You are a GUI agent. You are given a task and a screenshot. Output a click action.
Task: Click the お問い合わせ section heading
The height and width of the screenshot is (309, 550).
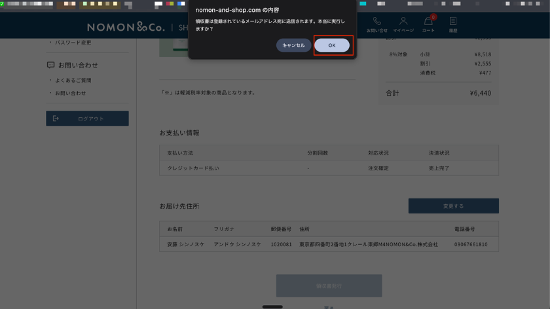[x=78, y=65]
